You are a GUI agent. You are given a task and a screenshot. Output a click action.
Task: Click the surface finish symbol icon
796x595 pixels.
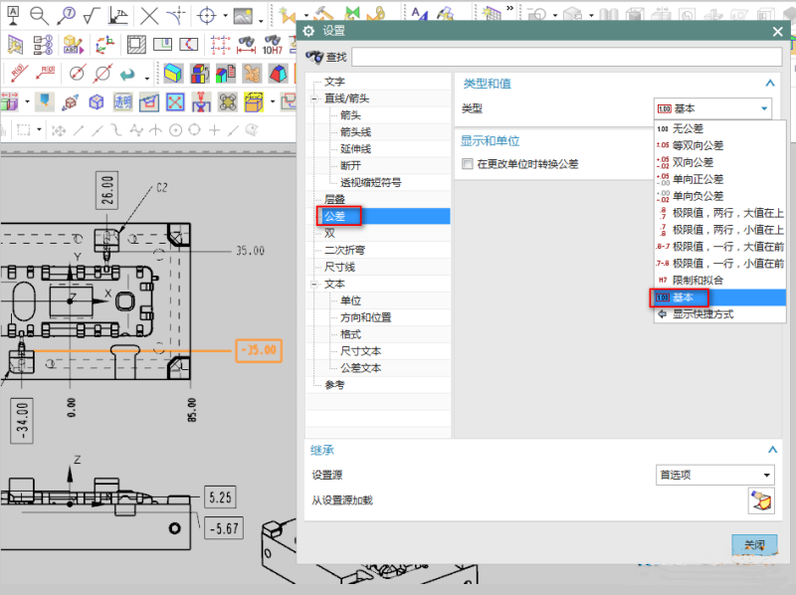point(92,15)
